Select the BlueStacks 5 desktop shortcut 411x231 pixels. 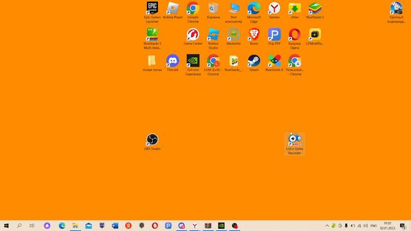click(315, 10)
